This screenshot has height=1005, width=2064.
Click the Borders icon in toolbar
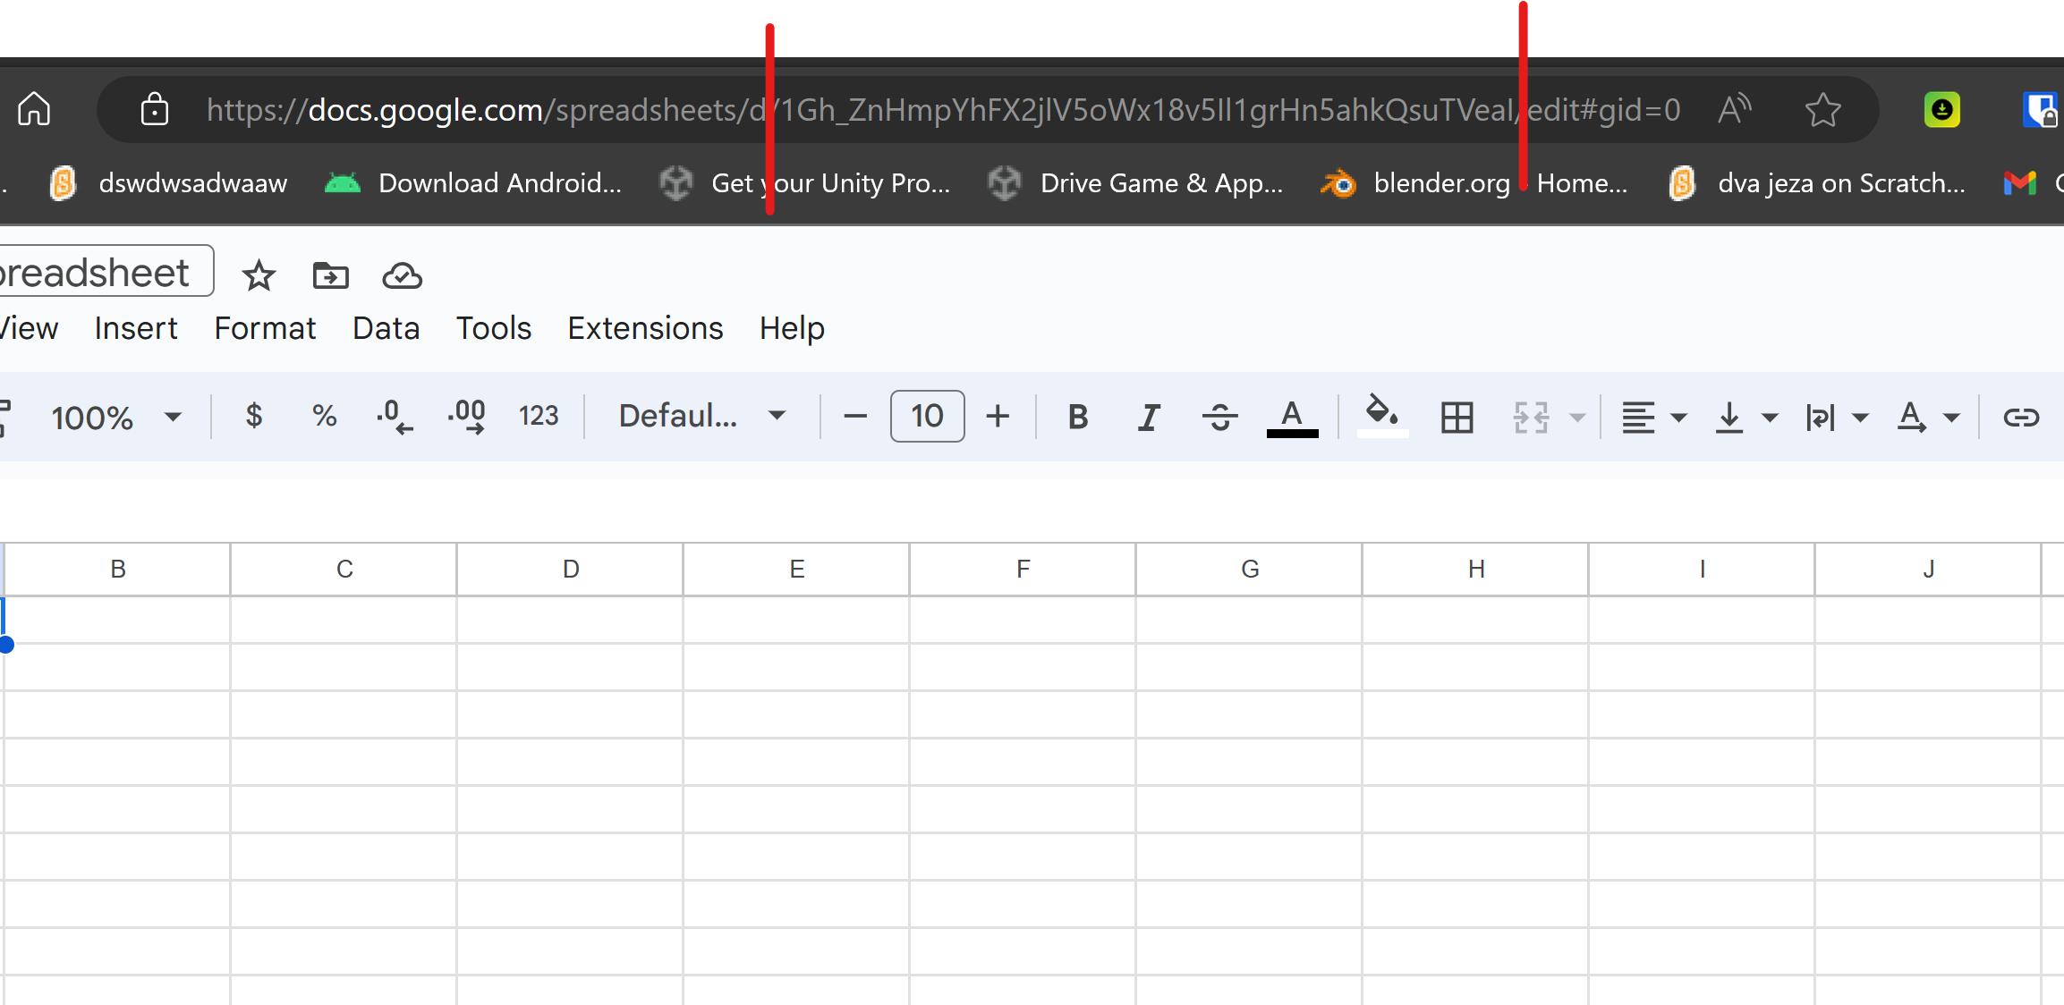tap(1457, 417)
